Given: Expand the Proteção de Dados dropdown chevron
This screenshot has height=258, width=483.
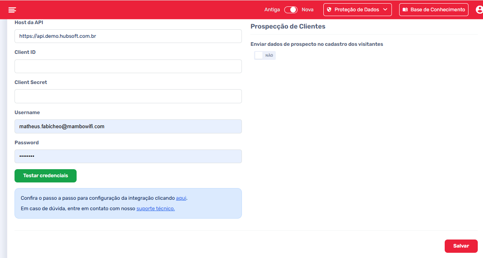Looking at the screenshot, I should 385,10.
